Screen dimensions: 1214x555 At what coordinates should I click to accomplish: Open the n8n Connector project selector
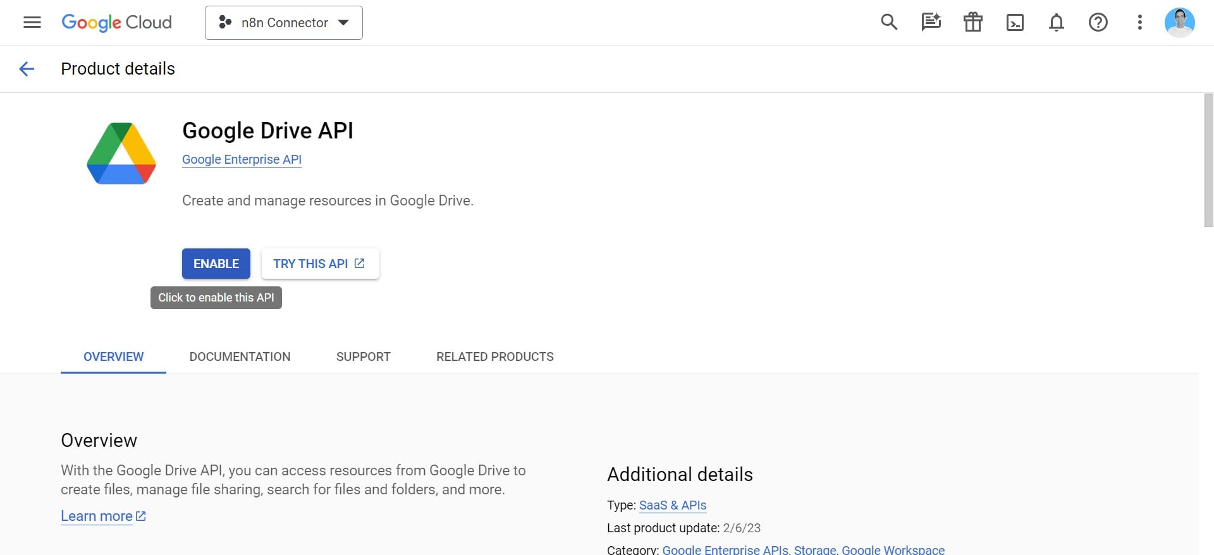click(284, 23)
